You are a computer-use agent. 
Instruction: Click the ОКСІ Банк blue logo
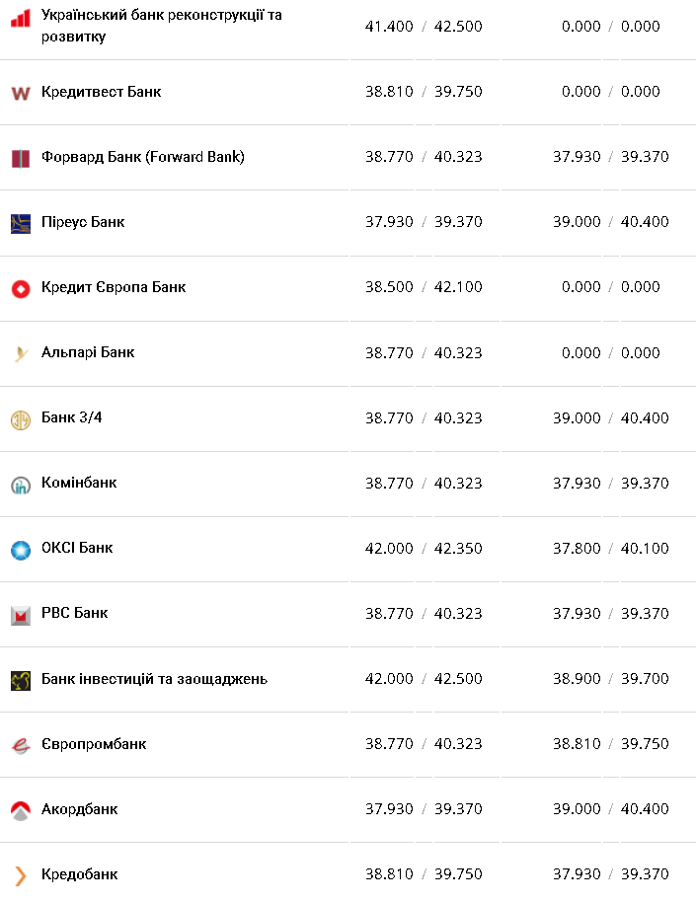pos(21,550)
